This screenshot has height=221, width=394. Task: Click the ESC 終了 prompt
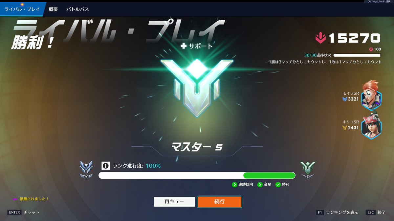(376, 212)
